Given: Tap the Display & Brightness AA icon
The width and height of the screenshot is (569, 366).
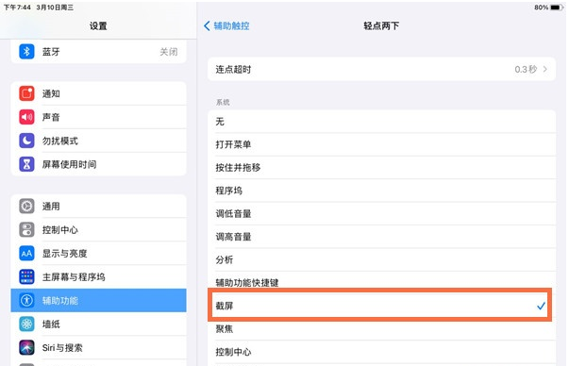Looking at the screenshot, I should click(x=26, y=253).
